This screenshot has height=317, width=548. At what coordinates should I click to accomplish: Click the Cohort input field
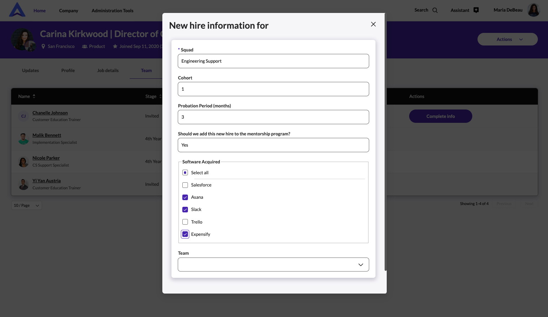point(273,89)
